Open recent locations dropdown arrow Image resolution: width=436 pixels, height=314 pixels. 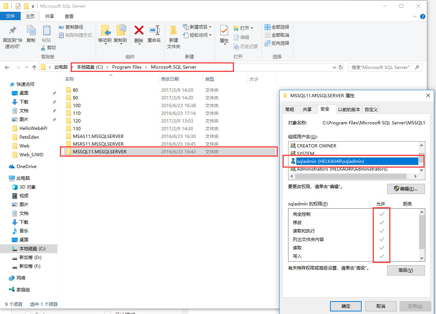(x=26, y=67)
